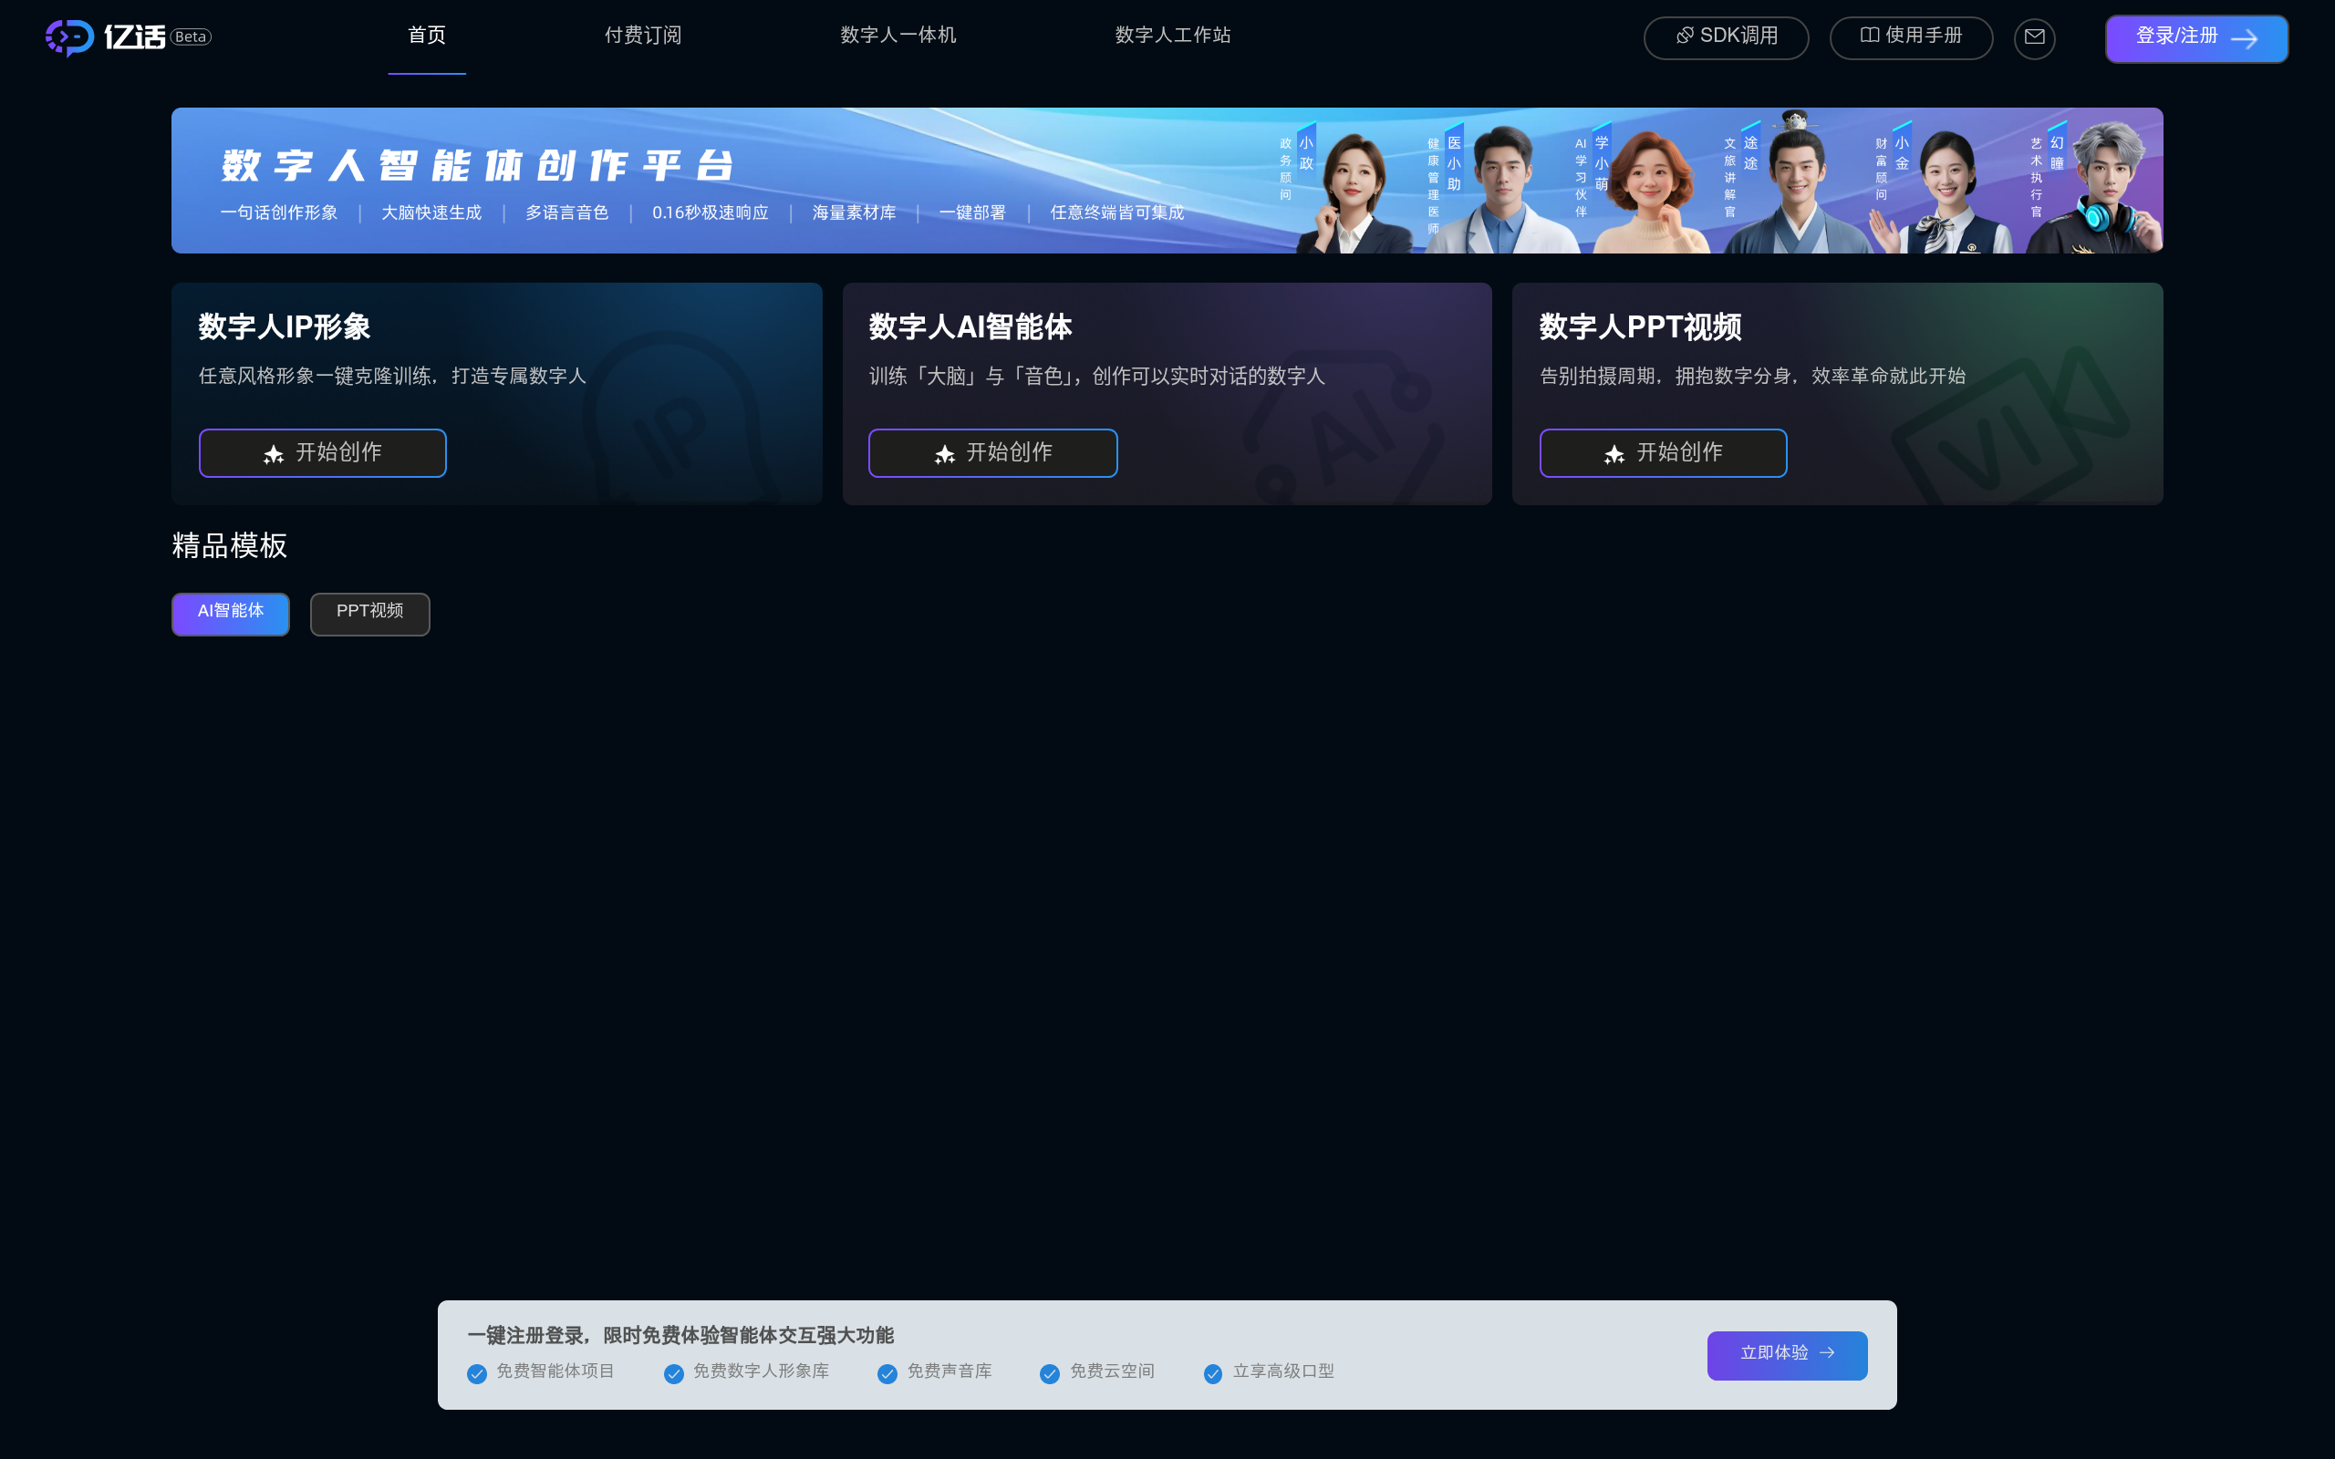Click the arrow icon in 立即体验
Viewport: 2335px width, 1459px height.
point(1827,1353)
